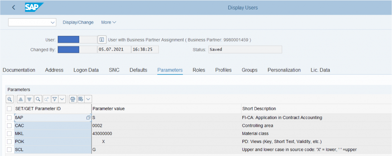Click the user information icon button
This screenshot has height=156, width=392.
click(101, 40)
